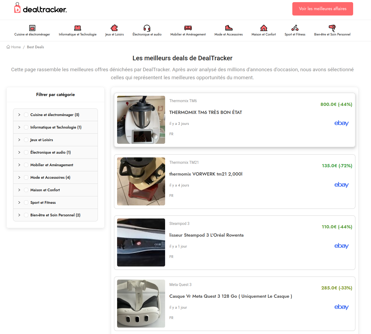Select the Sport et Fitness bicycle icon

tap(295, 28)
